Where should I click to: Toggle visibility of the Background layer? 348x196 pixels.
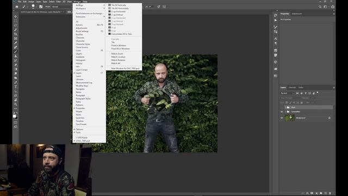[282, 118]
